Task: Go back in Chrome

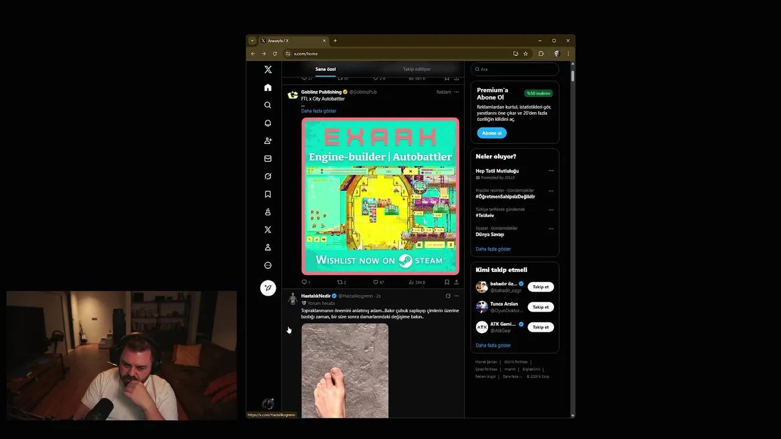Action: [253, 54]
